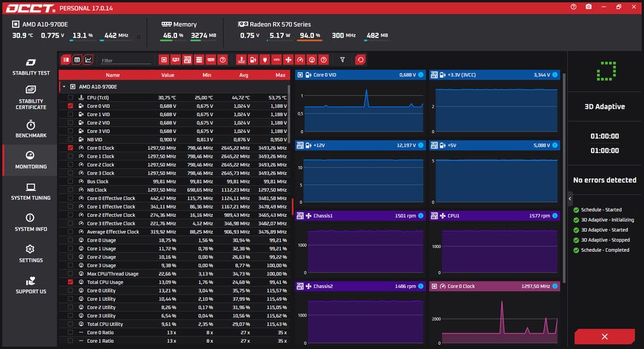Open the Settings section
644x349 pixels.
tap(31, 254)
